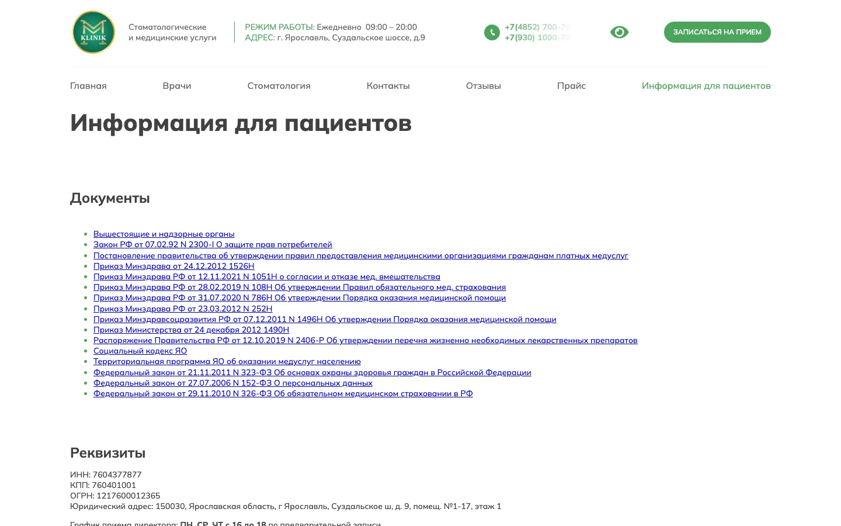Click the M Klinik logo
The image size is (841, 526).
93,32
